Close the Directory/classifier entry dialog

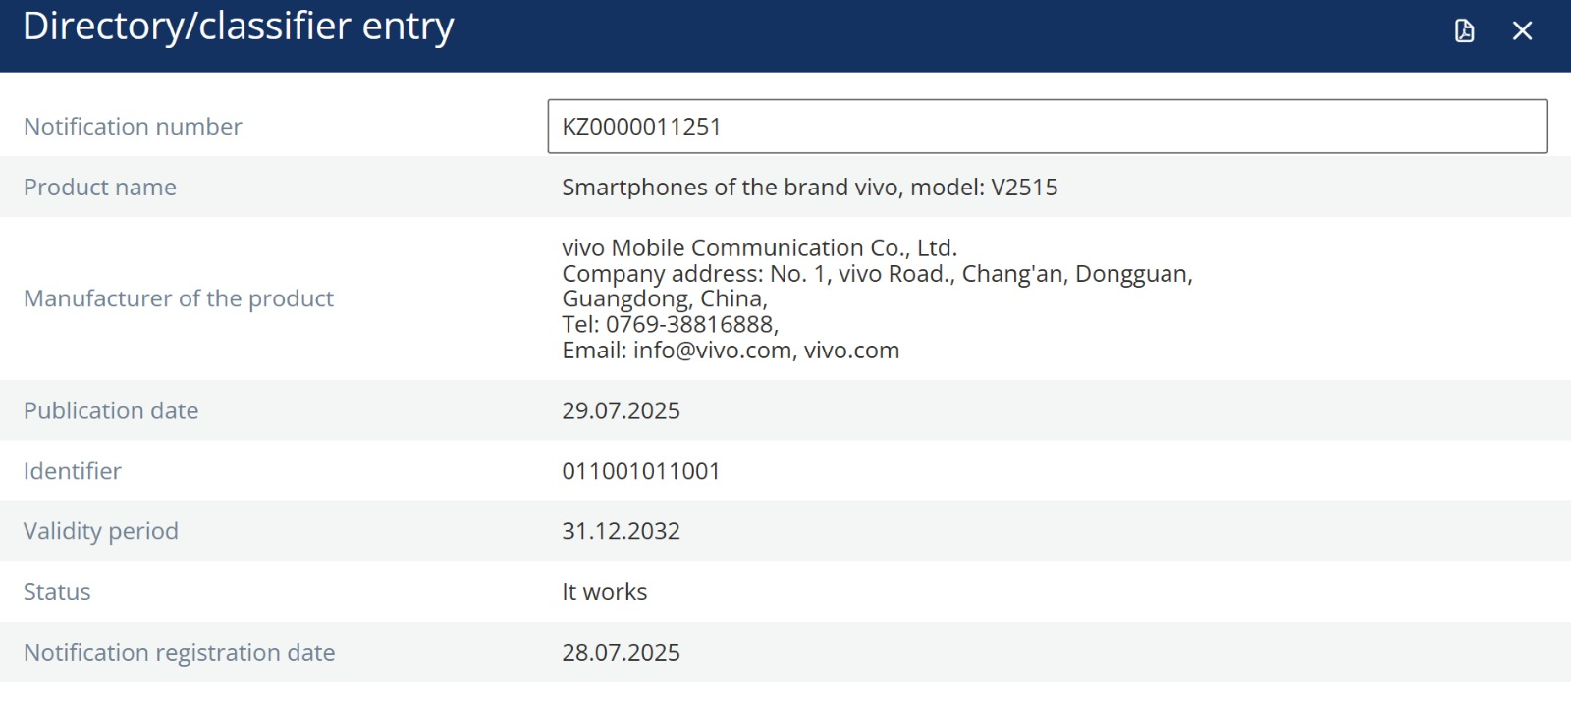click(x=1522, y=31)
